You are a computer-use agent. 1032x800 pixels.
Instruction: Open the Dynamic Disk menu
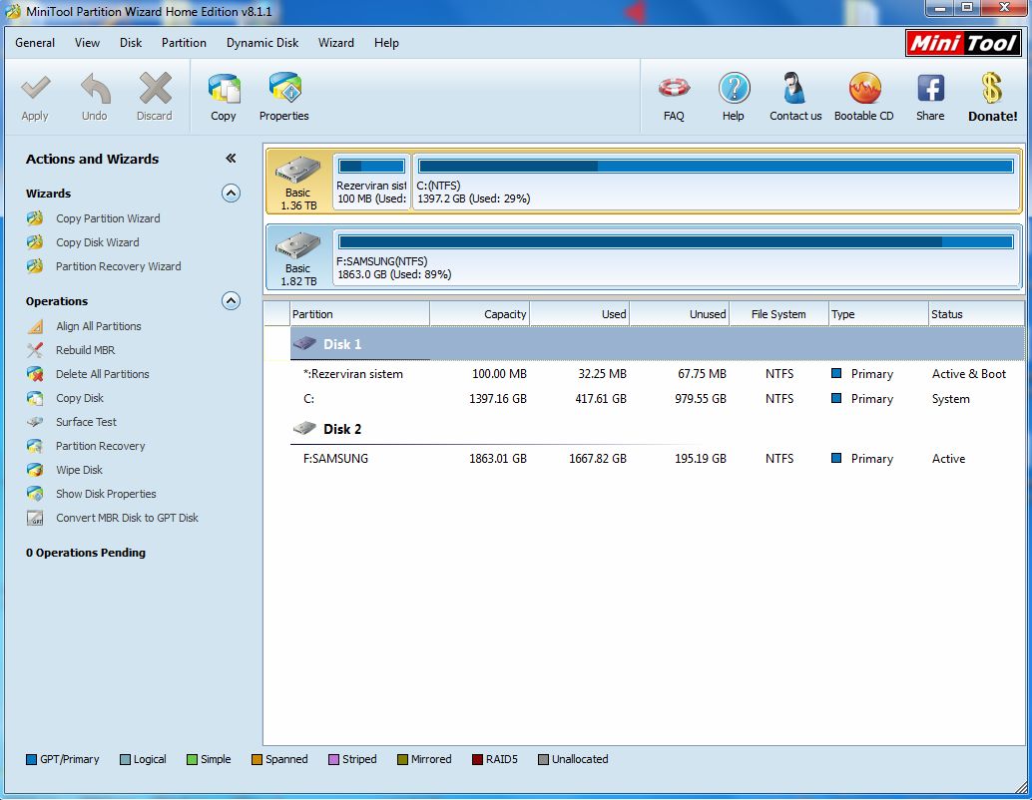[262, 43]
